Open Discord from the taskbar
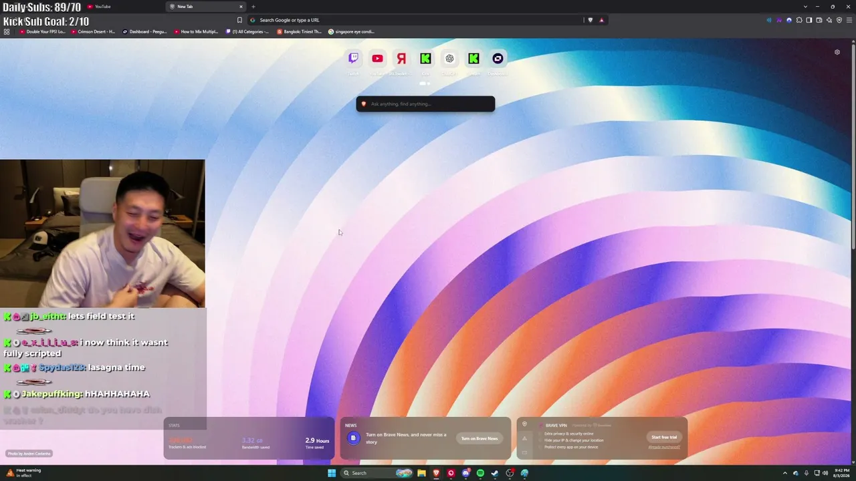This screenshot has width=856, height=481. (x=465, y=473)
